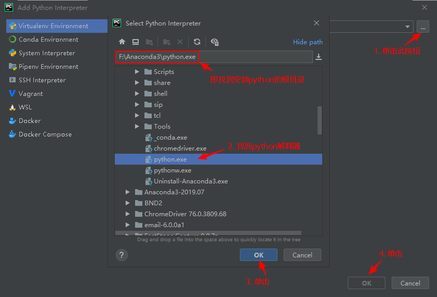The height and width of the screenshot is (297, 437).
Task: Click the Hide path link
Action: tap(308, 42)
